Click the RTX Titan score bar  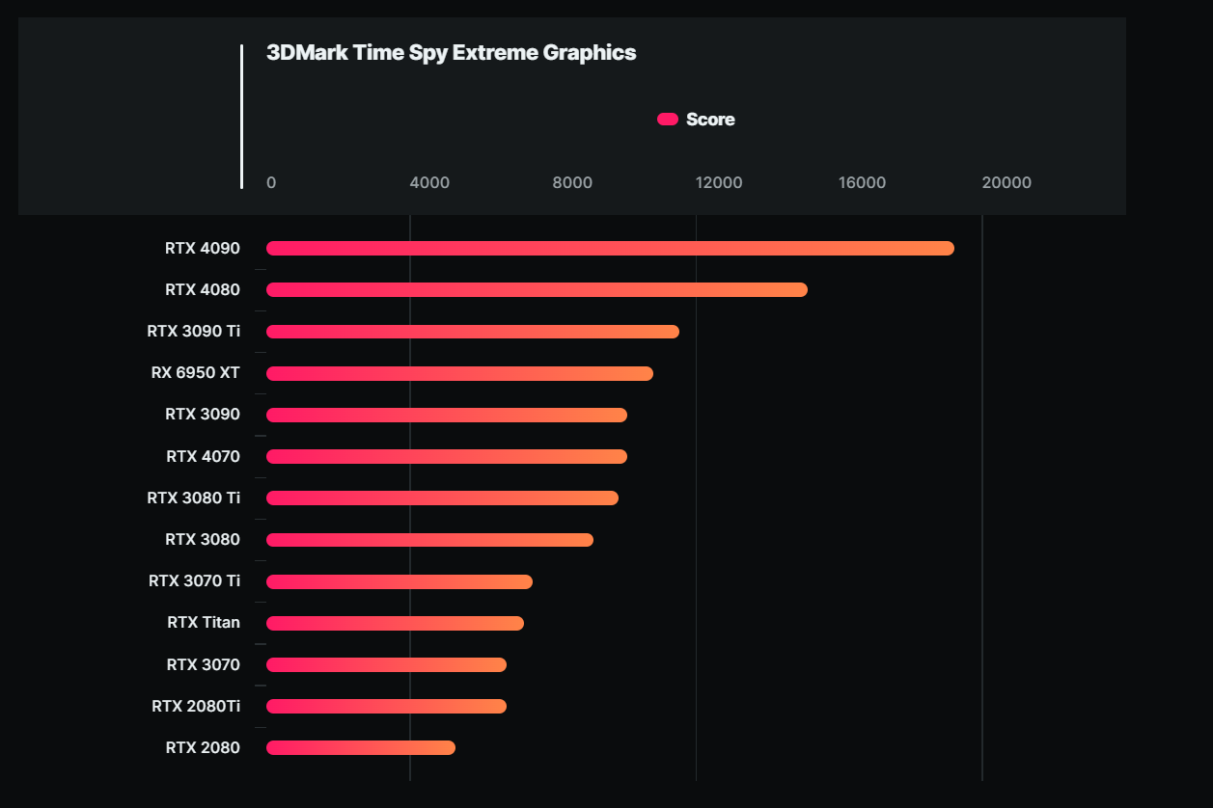click(x=395, y=623)
